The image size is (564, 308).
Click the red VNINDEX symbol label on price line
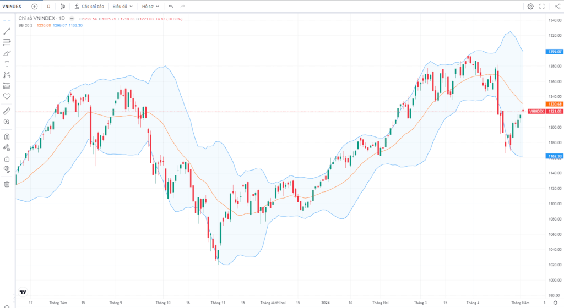[536, 111]
